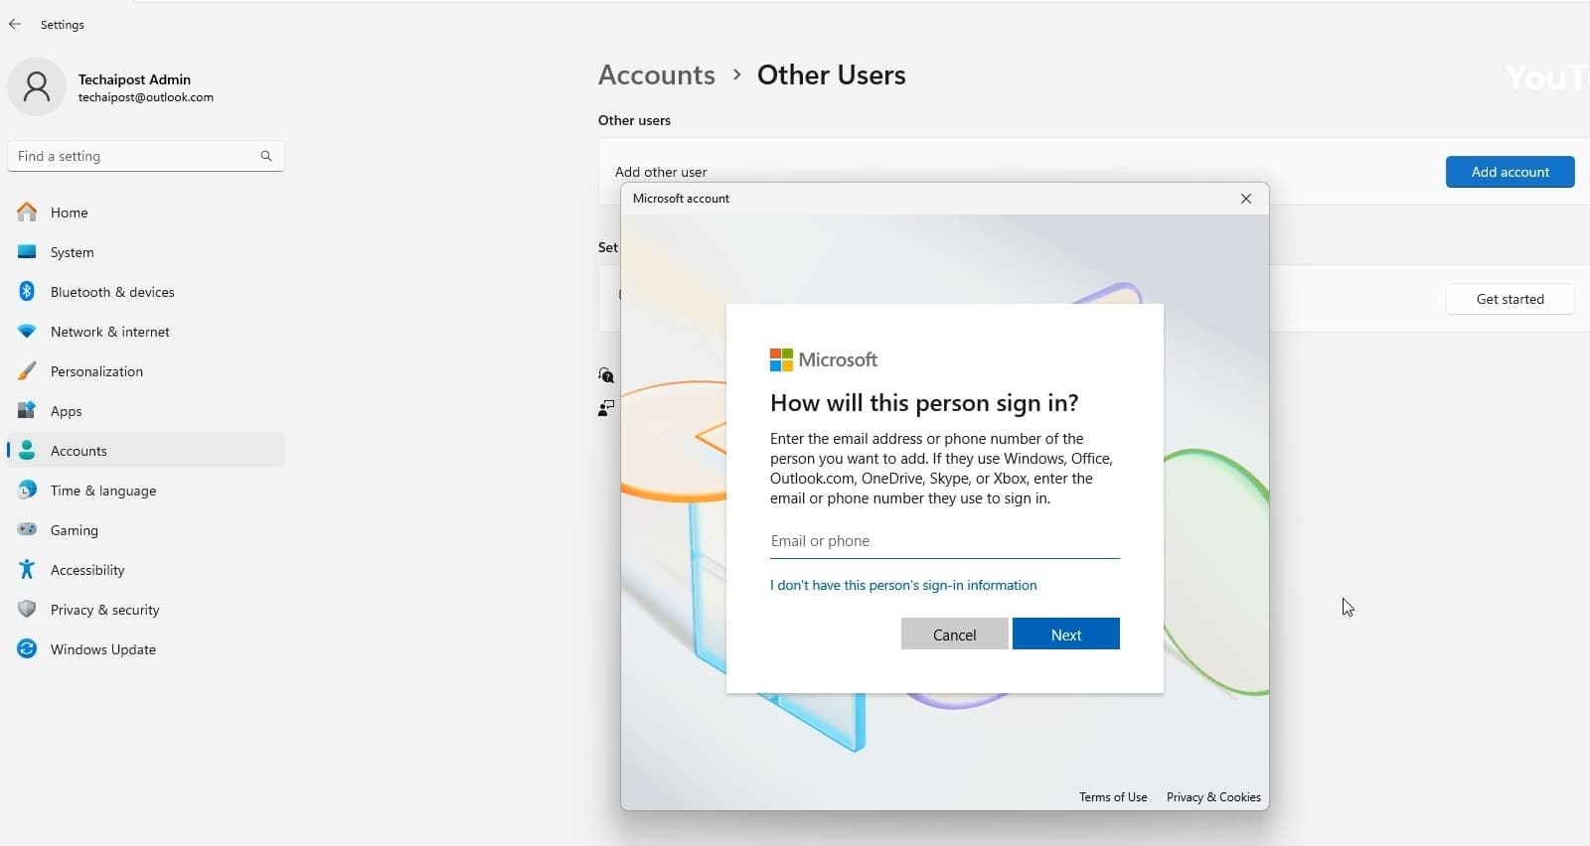Select Personalization in sidebar

(146, 370)
